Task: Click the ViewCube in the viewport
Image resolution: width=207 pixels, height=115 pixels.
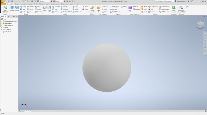Action: coord(200,24)
